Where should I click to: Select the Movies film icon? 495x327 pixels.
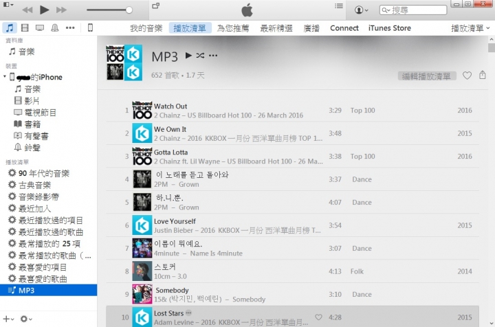[25, 27]
